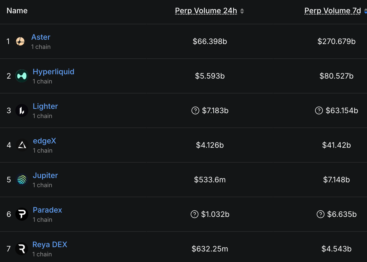
Task: Select Jupiter's 24h volume $533.6m
Action: tap(210, 180)
